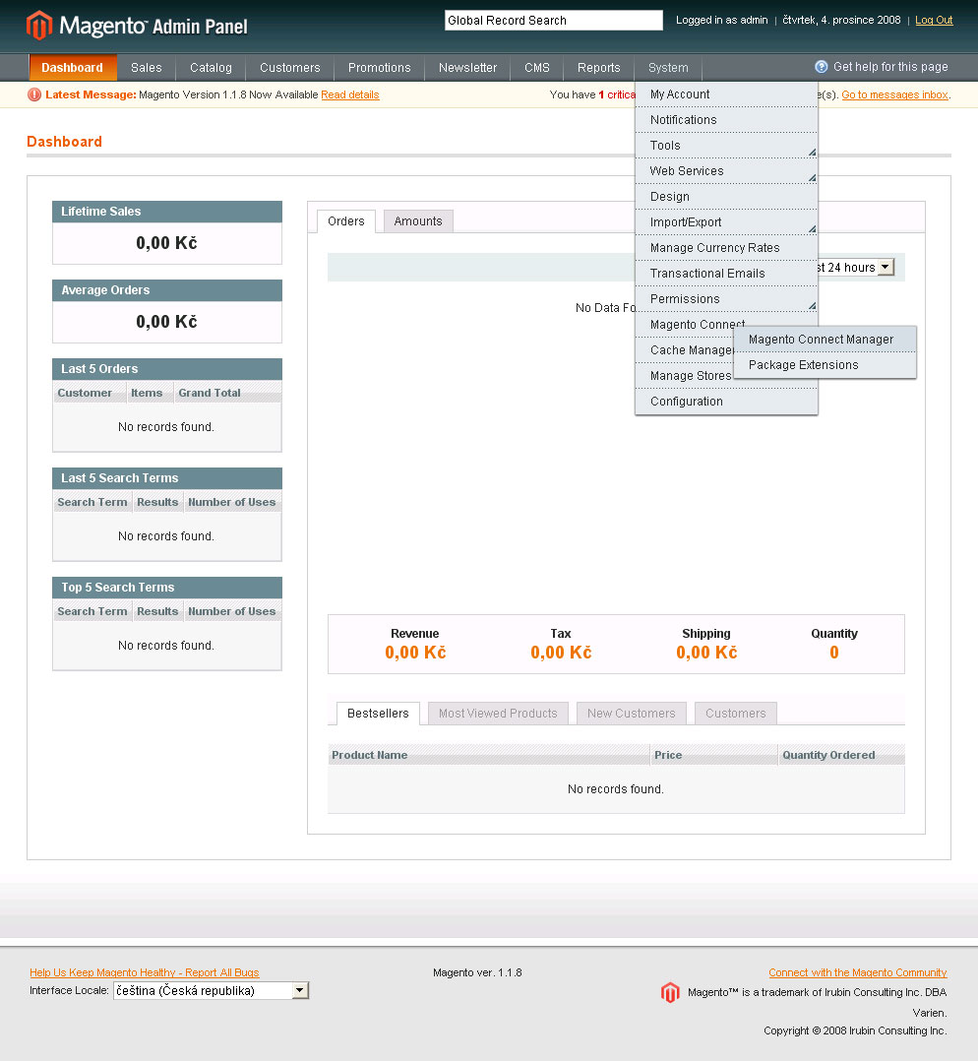
Task: Open the Promotions menu
Action: point(380,68)
